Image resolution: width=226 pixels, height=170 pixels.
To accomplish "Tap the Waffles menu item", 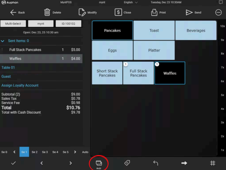I will coord(170,73).
